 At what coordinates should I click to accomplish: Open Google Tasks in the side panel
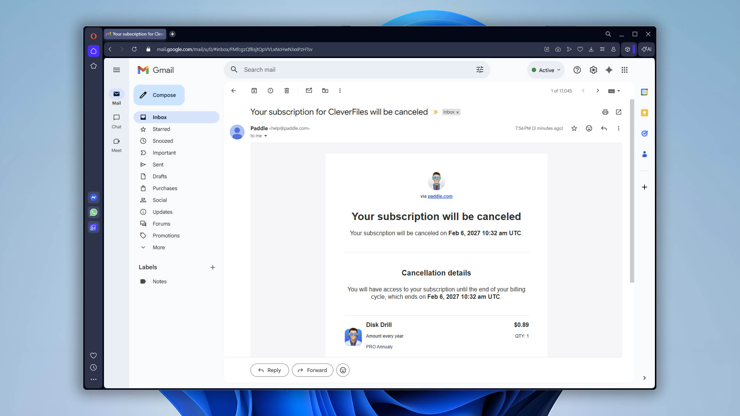pyautogui.click(x=645, y=133)
